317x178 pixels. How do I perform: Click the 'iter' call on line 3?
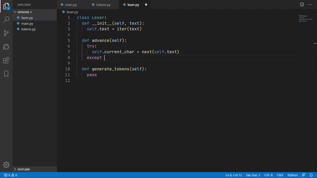point(122,29)
